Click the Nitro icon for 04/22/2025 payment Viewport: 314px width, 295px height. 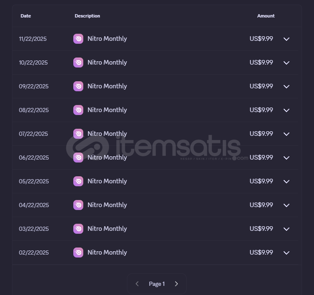pos(78,205)
